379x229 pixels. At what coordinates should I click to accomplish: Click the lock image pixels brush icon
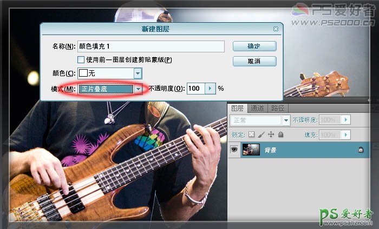260,134
